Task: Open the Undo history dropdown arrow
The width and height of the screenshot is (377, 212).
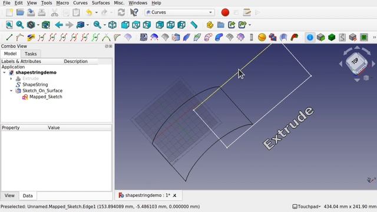Action: click(97, 12)
